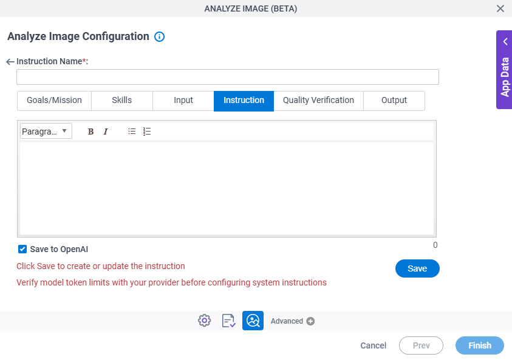Uncheck Save to OpenAI checkbox
The width and height of the screenshot is (512, 360).
[x=22, y=249]
